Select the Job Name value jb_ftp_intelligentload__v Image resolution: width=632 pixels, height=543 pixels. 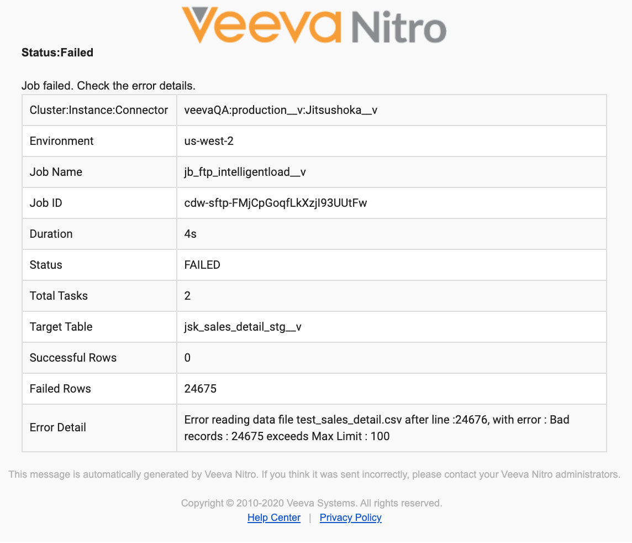(245, 172)
